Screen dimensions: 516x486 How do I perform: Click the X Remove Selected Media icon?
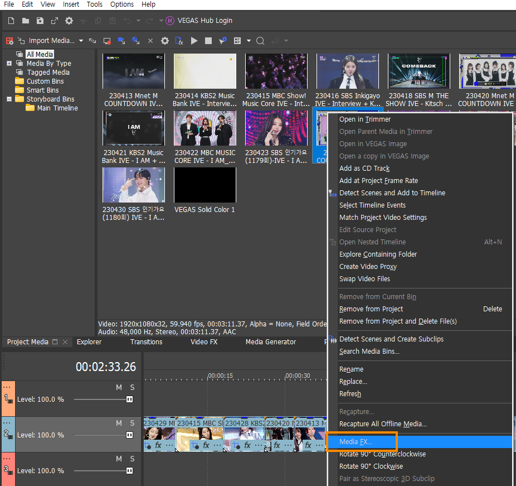click(150, 41)
